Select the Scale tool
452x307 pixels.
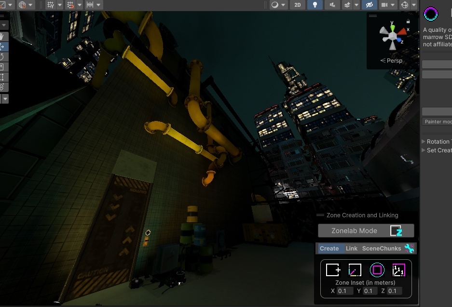2,67
